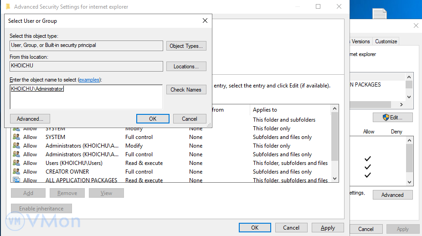Open the examples help link
The image size is (422, 236).
click(x=89, y=80)
